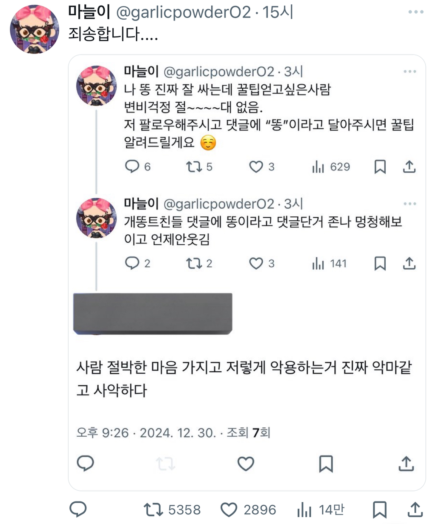Image resolution: width=436 pixels, height=524 pixels.
Task: Retweet the main tweet with 5358 retweets
Action: pos(152,510)
